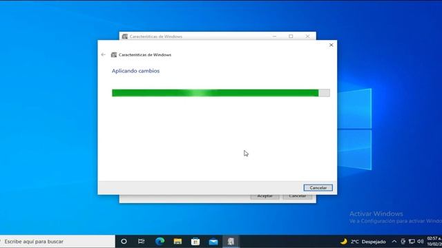Viewport: 442px width, 248px height.
Task: Go back using the dialog's arrow
Action: tap(103, 54)
